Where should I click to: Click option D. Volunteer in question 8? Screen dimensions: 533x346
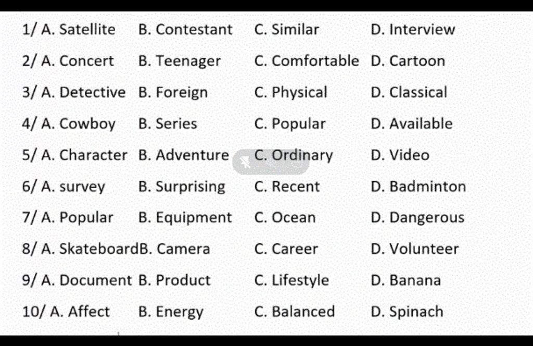(x=415, y=249)
